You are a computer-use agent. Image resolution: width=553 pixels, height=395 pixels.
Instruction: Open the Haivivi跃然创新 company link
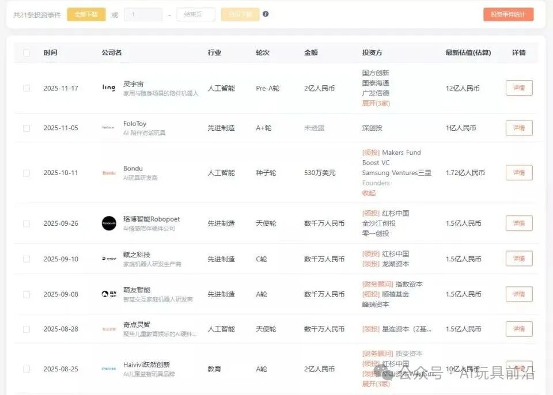147,364
